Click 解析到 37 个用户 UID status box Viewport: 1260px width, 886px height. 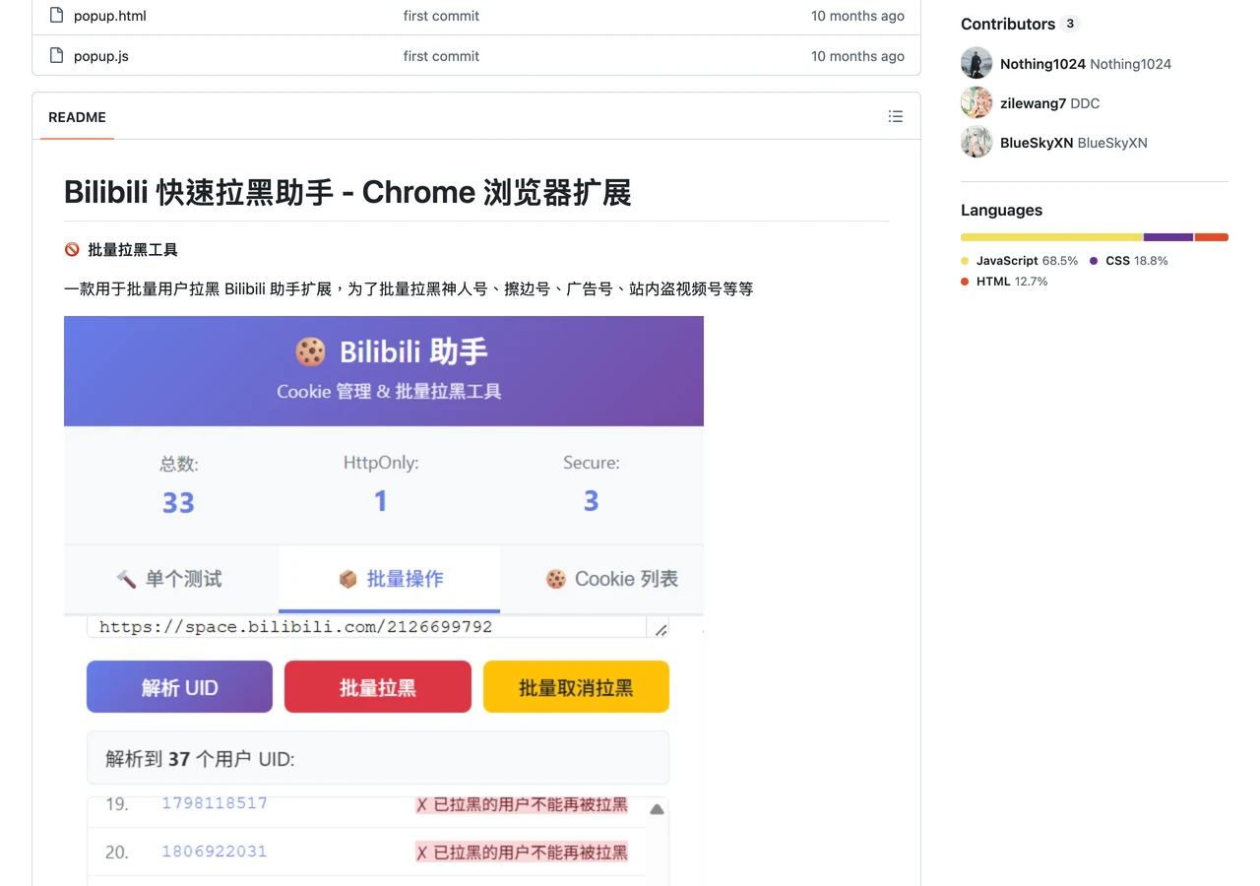[x=378, y=758]
